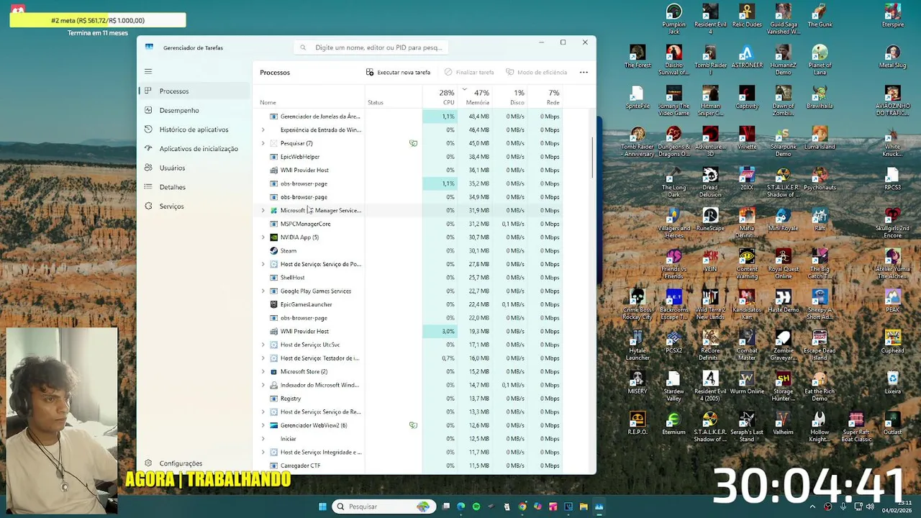Screen dimensions: 921x518
Task: Select the Processos navigation tab
Action: pyautogui.click(x=194, y=91)
